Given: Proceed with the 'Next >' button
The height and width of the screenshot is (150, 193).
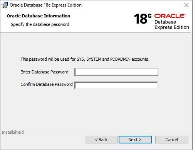Looking at the screenshot, I should click(x=135, y=140).
